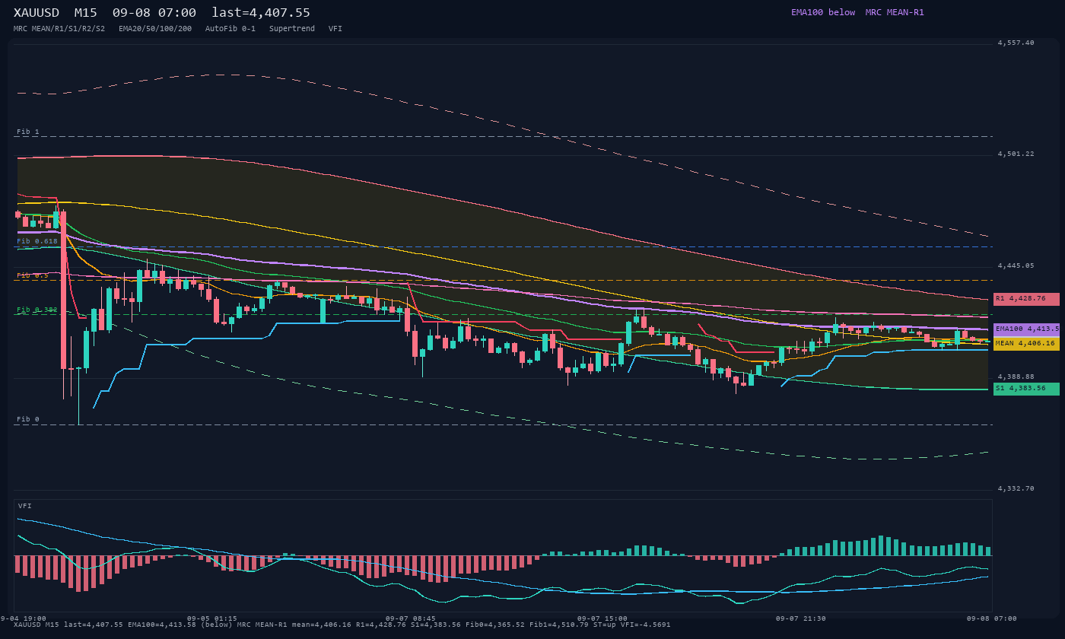Click the S1 4,383.56 price tag
Image resolution: width=1065 pixels, height=639 pixels.
[x=1026, y=388]
